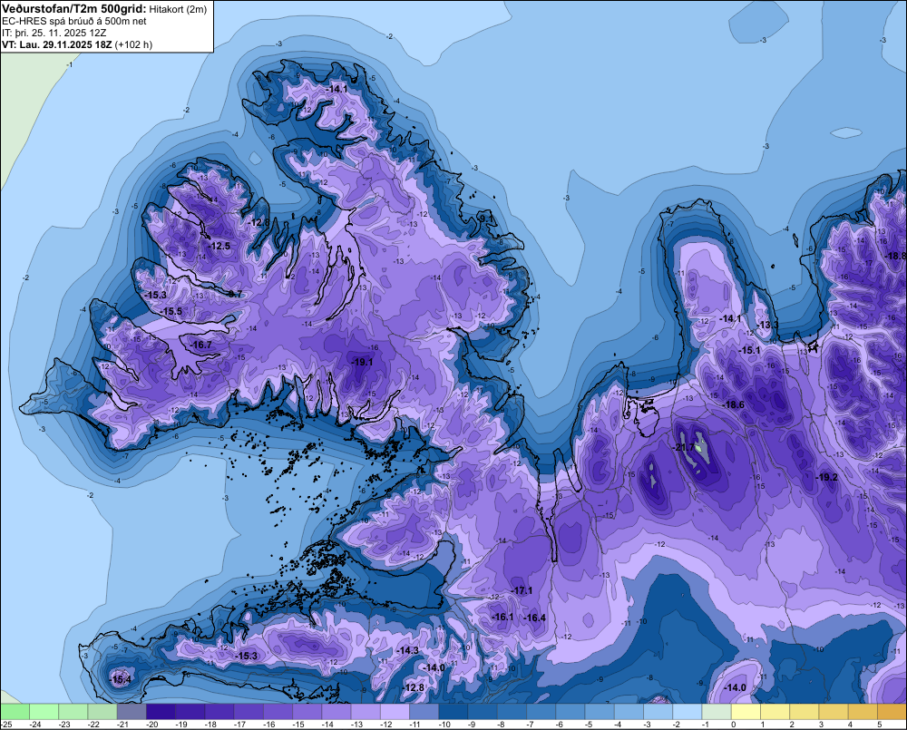Click the VT: Lau. 29.11.2025 18Z line

pyautogui.click(x=77, y=44)
